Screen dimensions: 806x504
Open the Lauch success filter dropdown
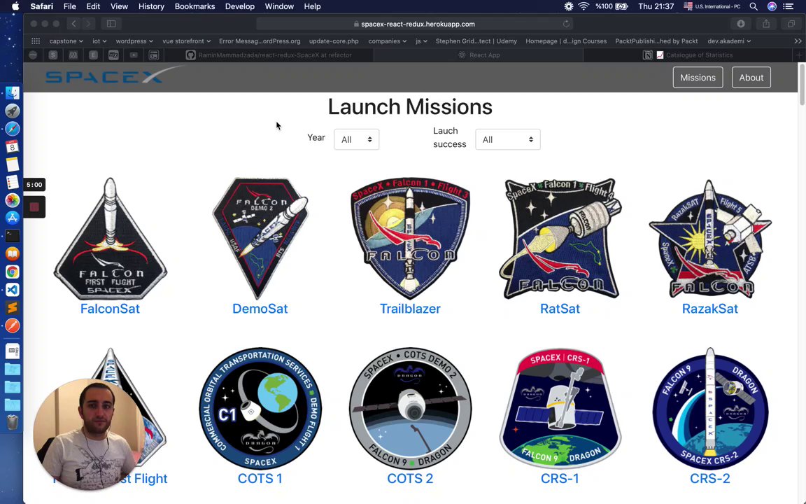coord(507,139)
